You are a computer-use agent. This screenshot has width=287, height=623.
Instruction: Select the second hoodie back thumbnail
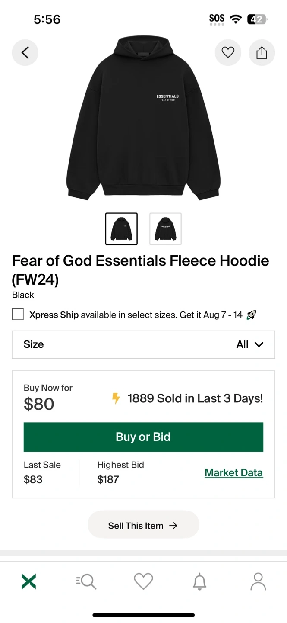(165, 229)
